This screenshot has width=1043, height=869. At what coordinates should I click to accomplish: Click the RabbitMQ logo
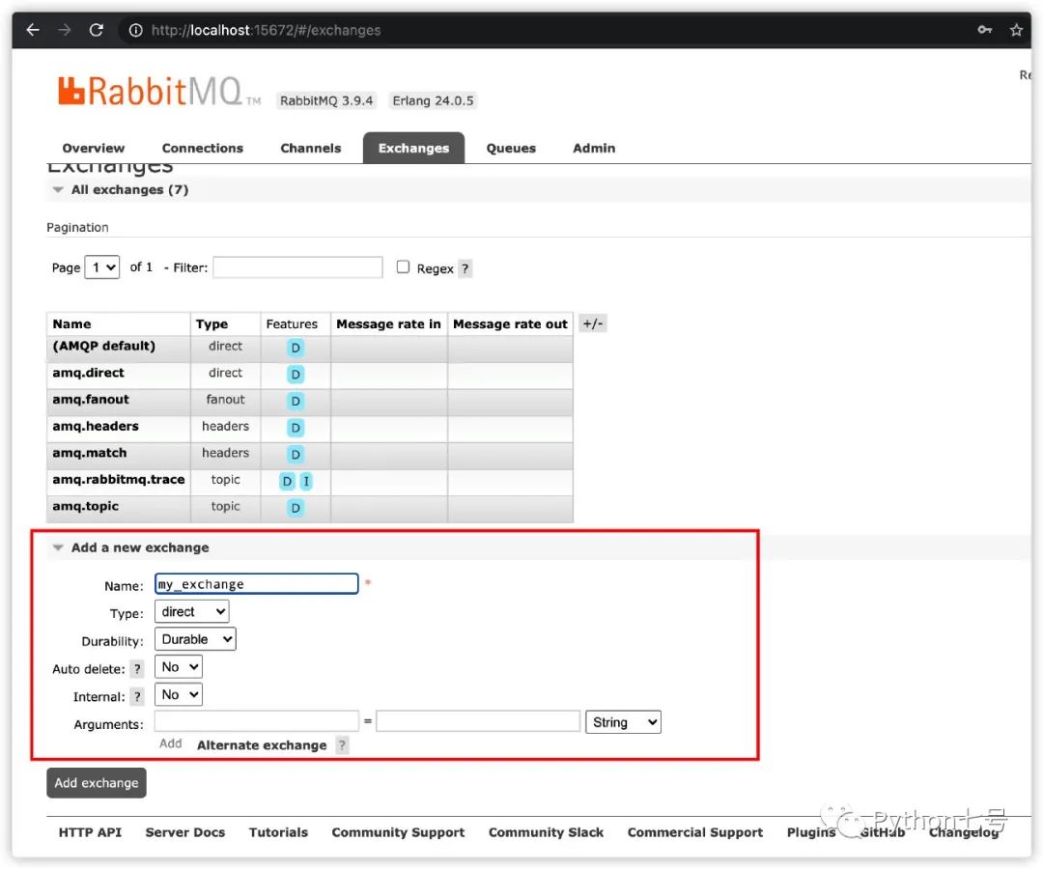click(159, 91)
